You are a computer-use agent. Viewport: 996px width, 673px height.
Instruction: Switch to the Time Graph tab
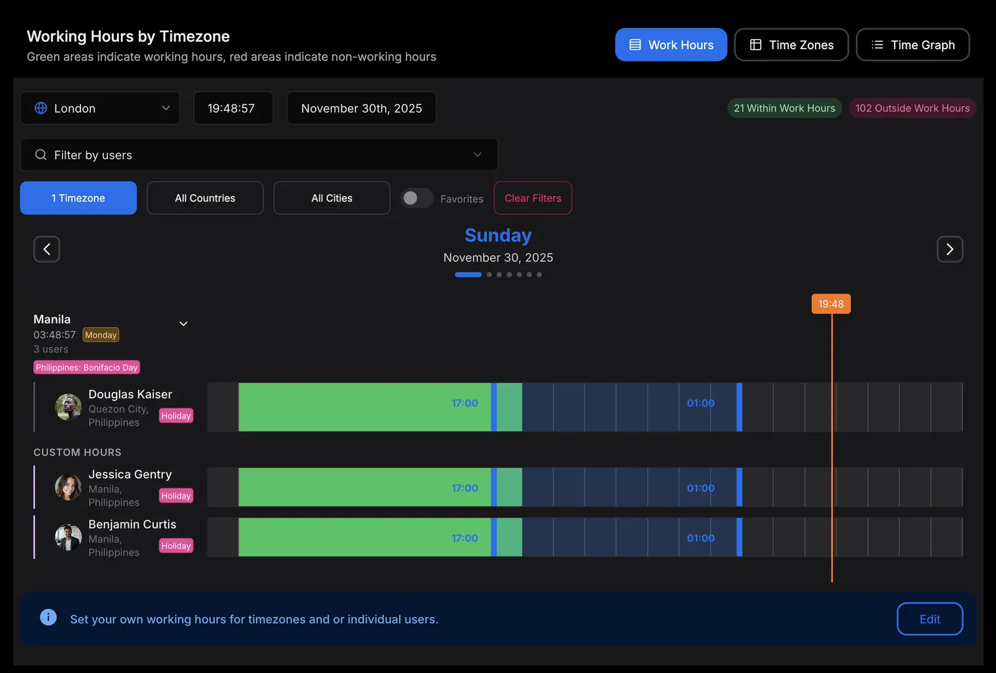click(x=913, y=45)
